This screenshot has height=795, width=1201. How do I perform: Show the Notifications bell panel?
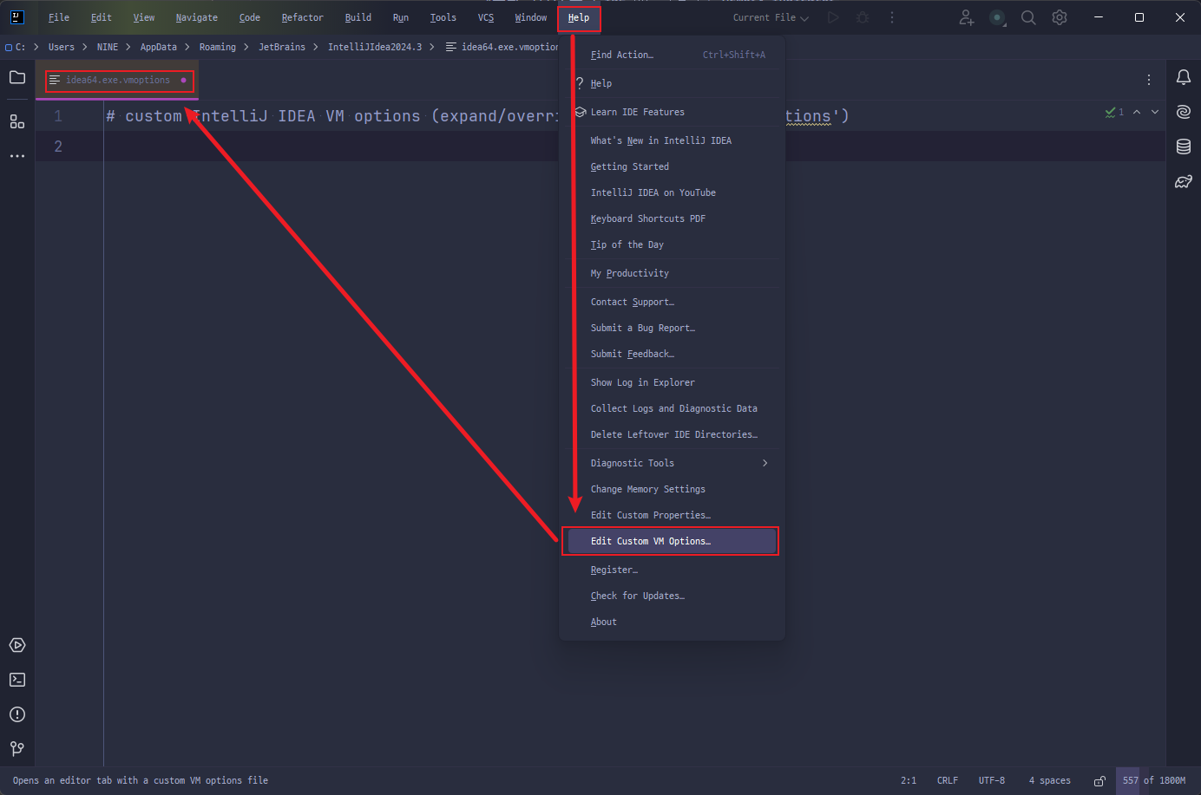1183,78
